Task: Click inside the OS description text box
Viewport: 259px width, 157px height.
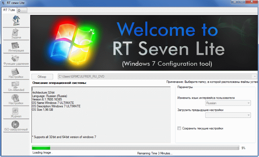Action: click(x=101, y=115)
